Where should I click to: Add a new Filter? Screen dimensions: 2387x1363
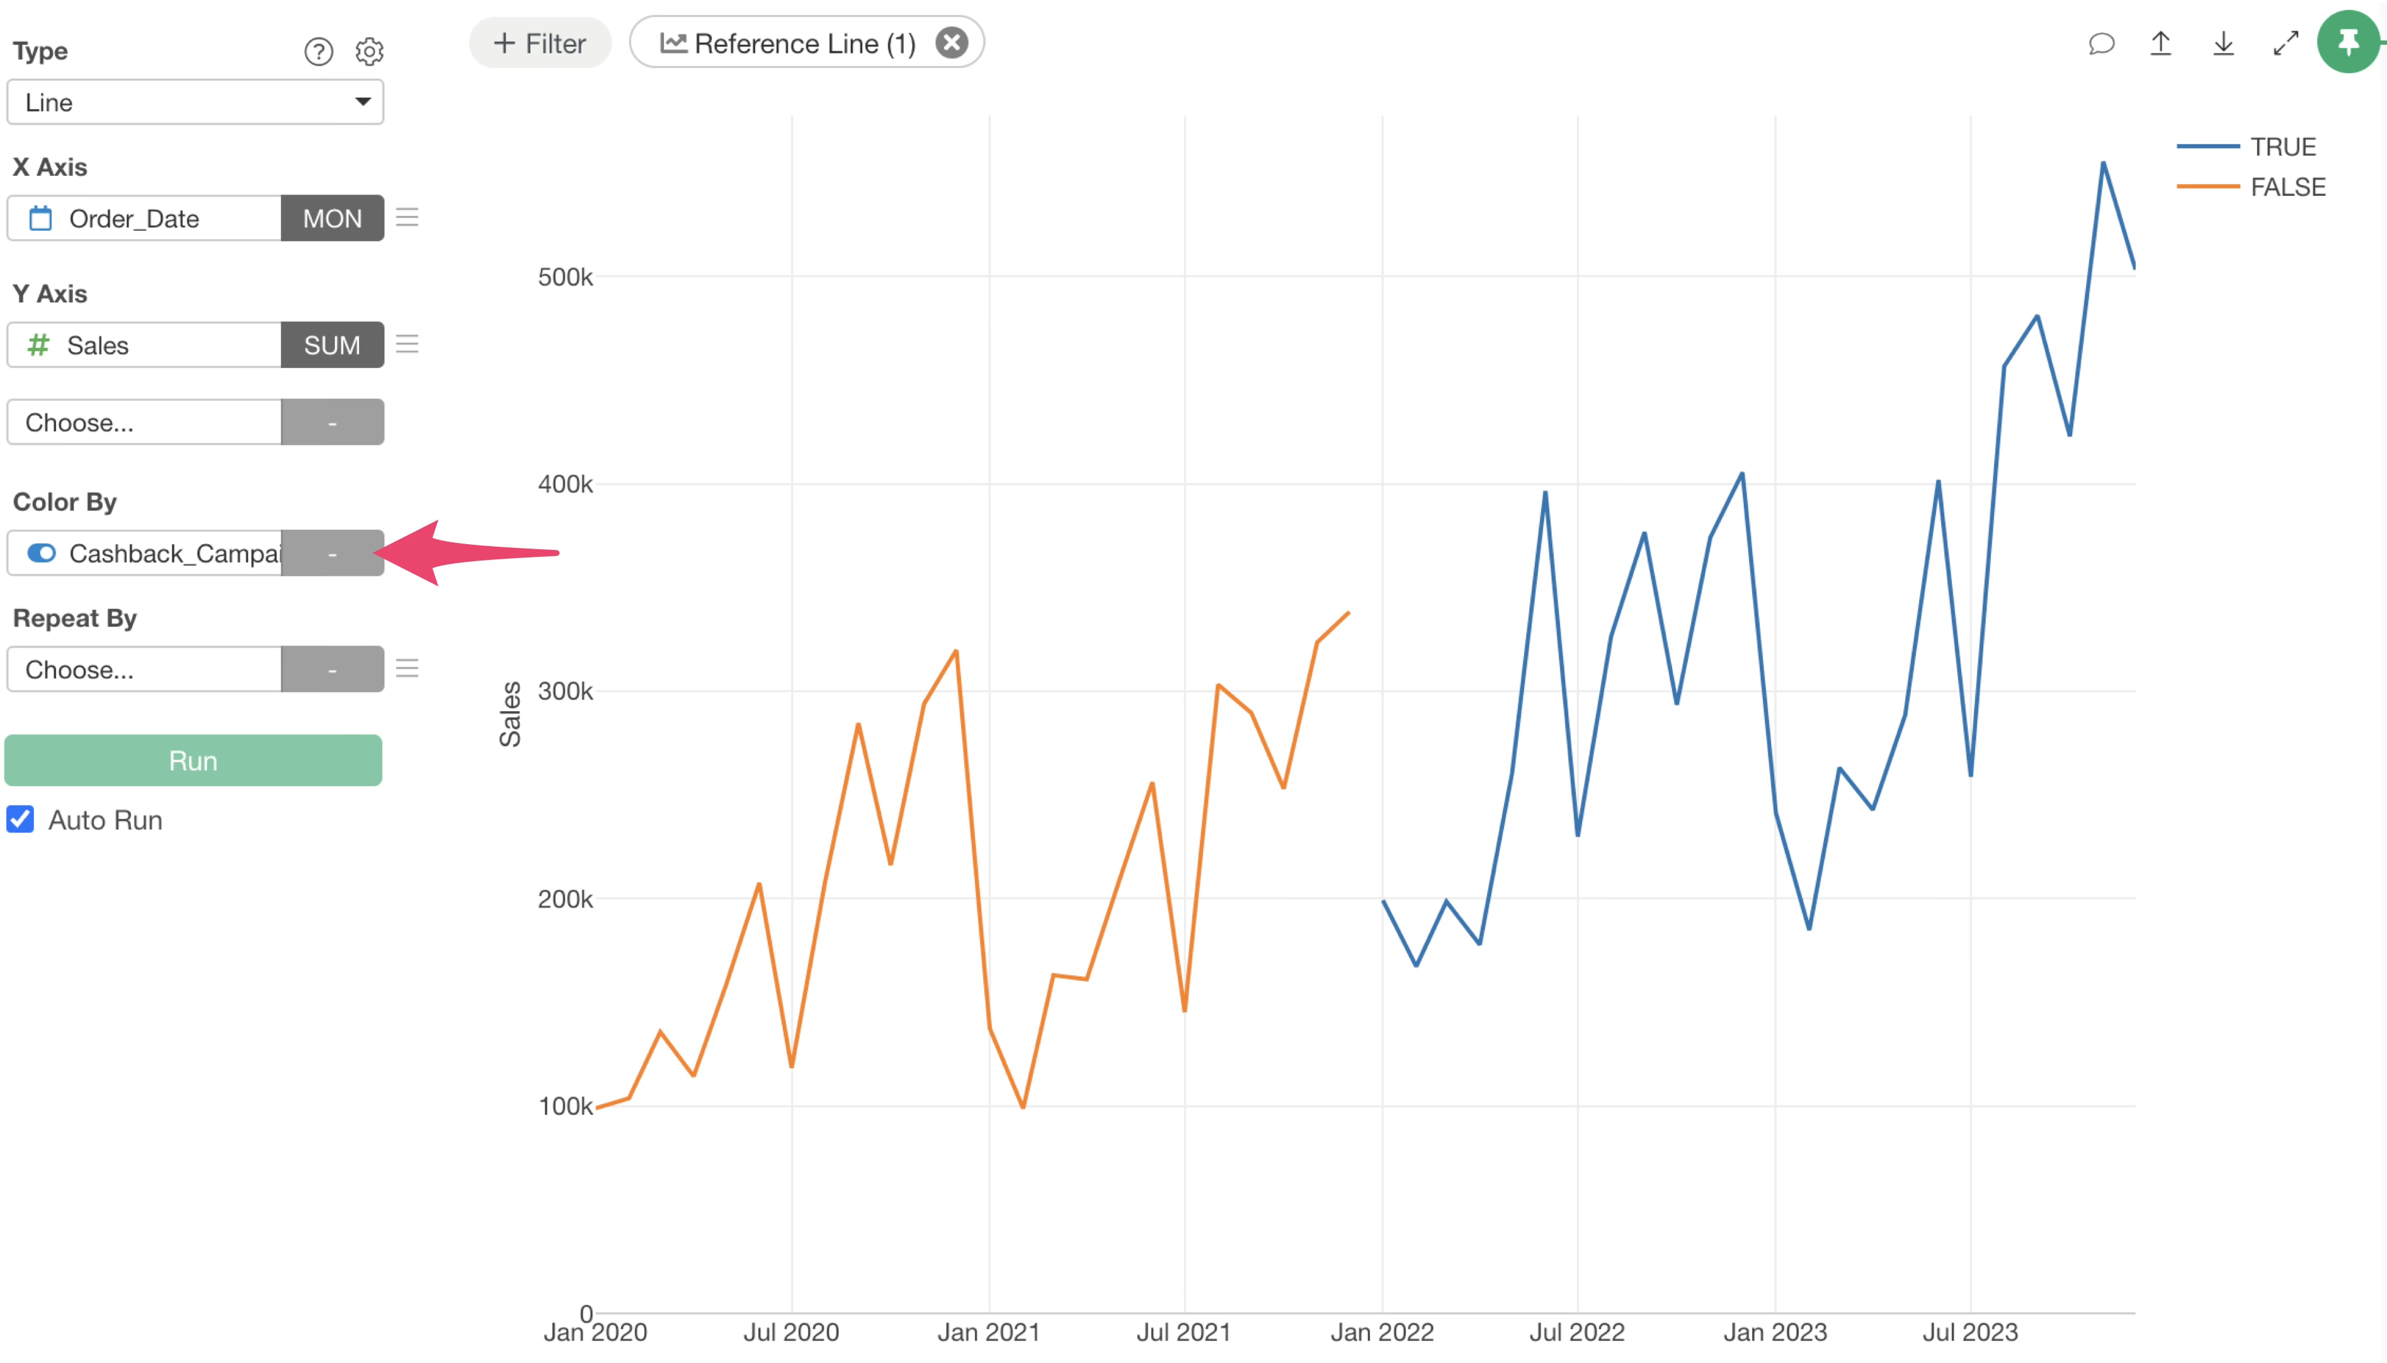tap(540, 43)
